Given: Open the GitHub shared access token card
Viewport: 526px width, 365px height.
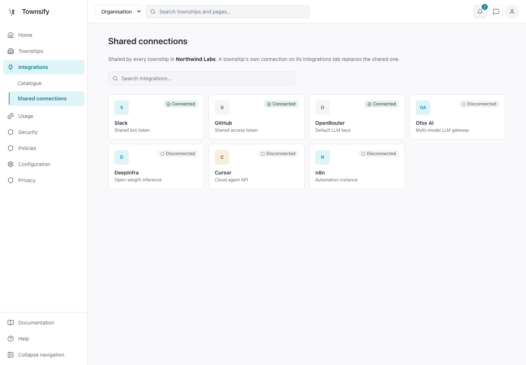Looking at the screenshot, I should [256, 117].
